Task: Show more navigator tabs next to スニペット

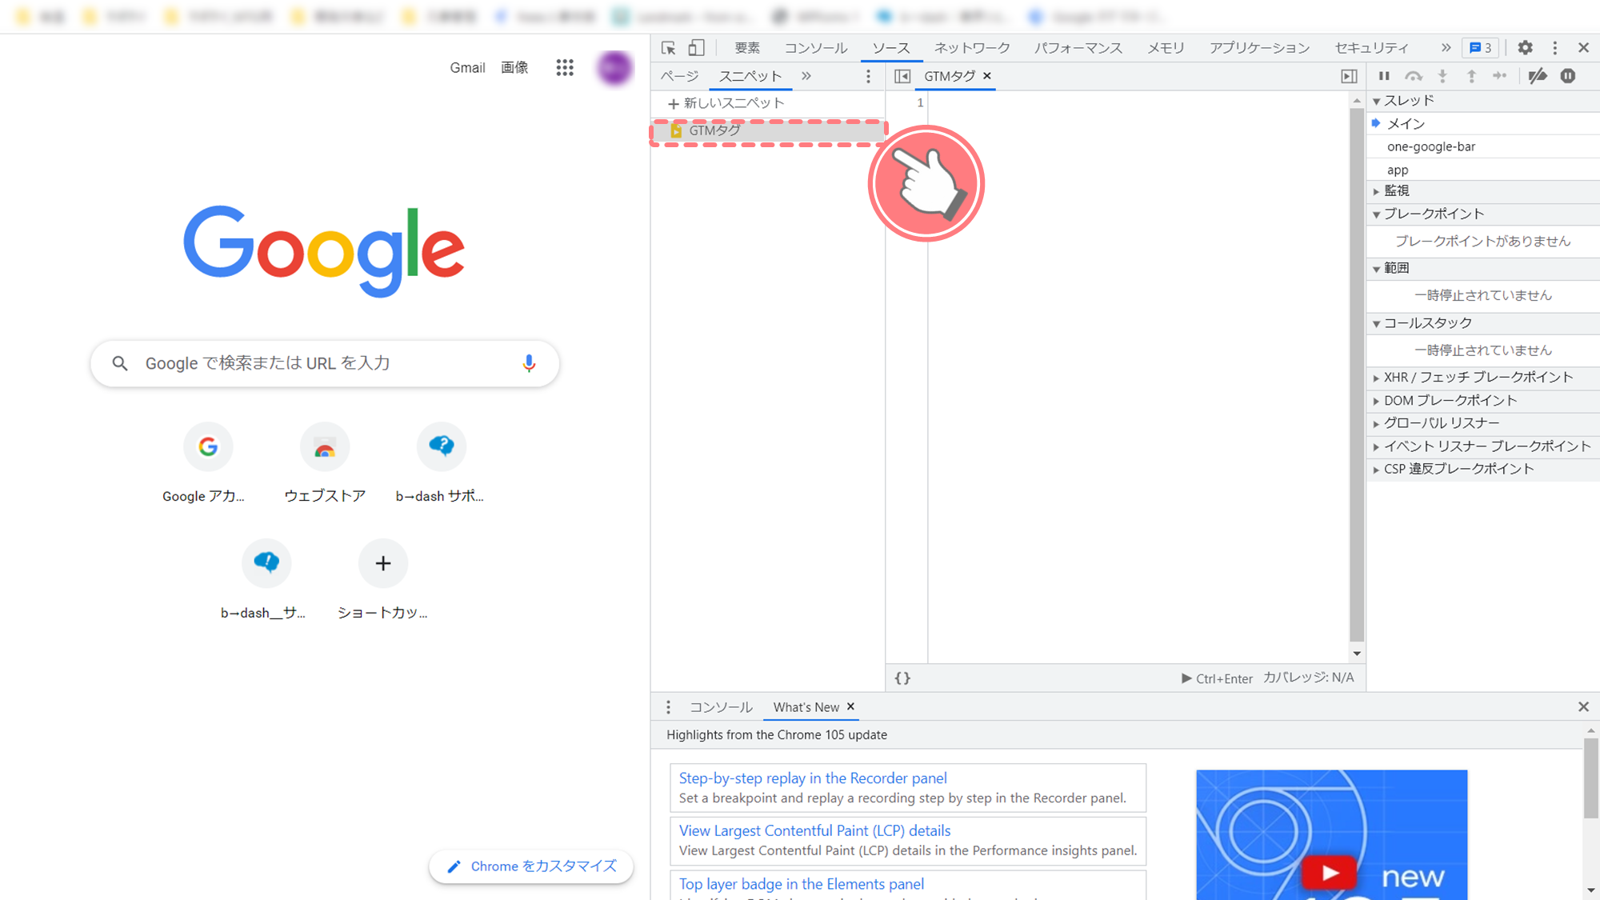Action: click(x=806, y=76)
